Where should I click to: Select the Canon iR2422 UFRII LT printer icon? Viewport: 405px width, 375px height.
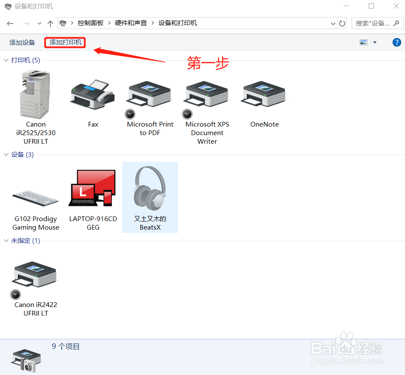(34, 274)
